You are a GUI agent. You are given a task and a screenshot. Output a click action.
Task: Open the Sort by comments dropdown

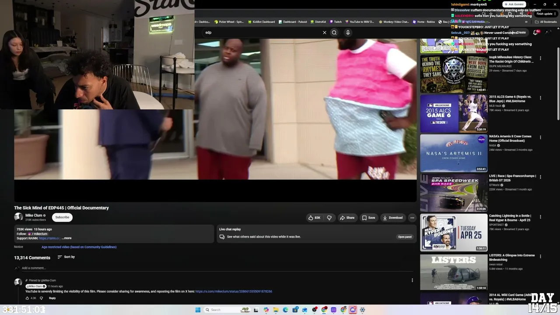(x=66, y=257)
